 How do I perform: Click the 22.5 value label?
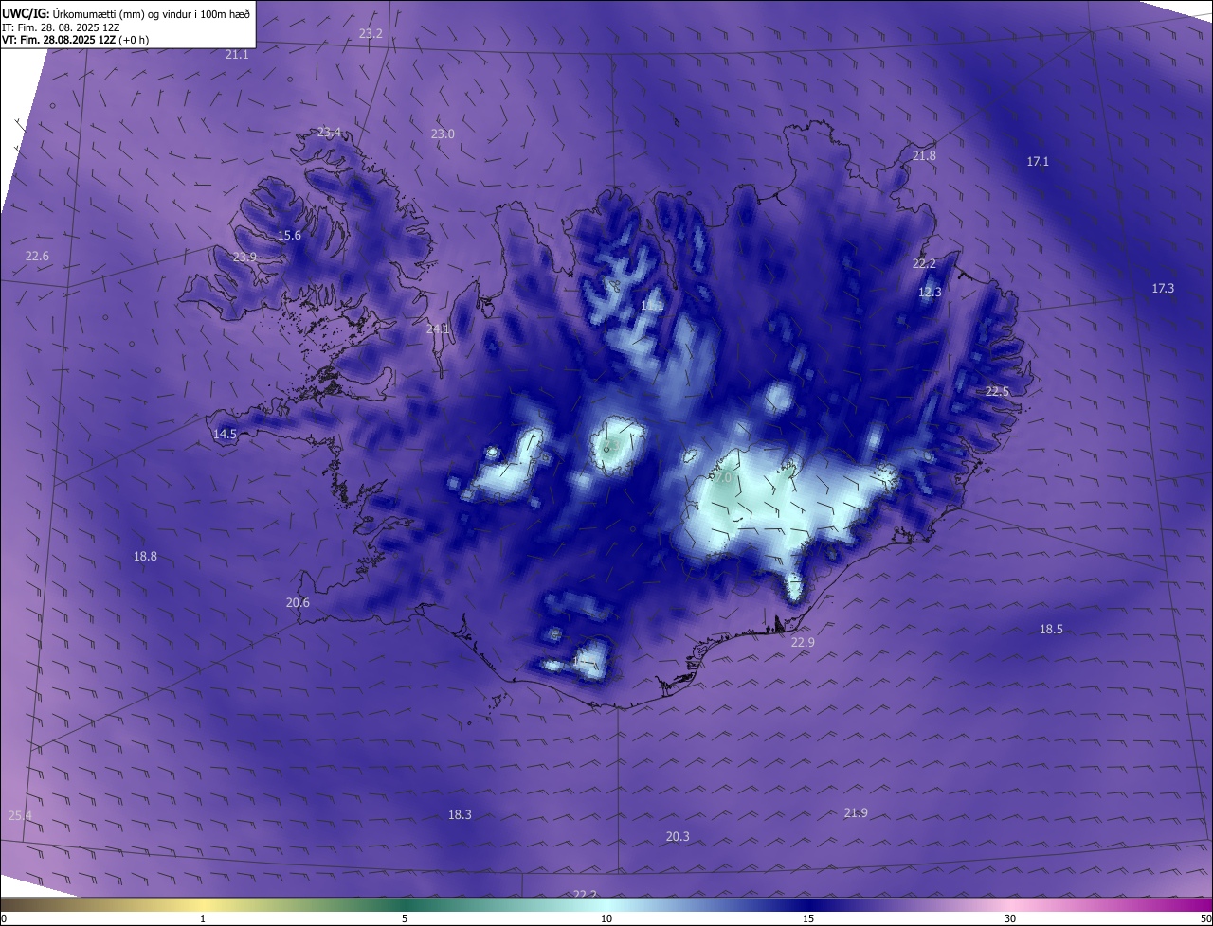click(997, 392)
